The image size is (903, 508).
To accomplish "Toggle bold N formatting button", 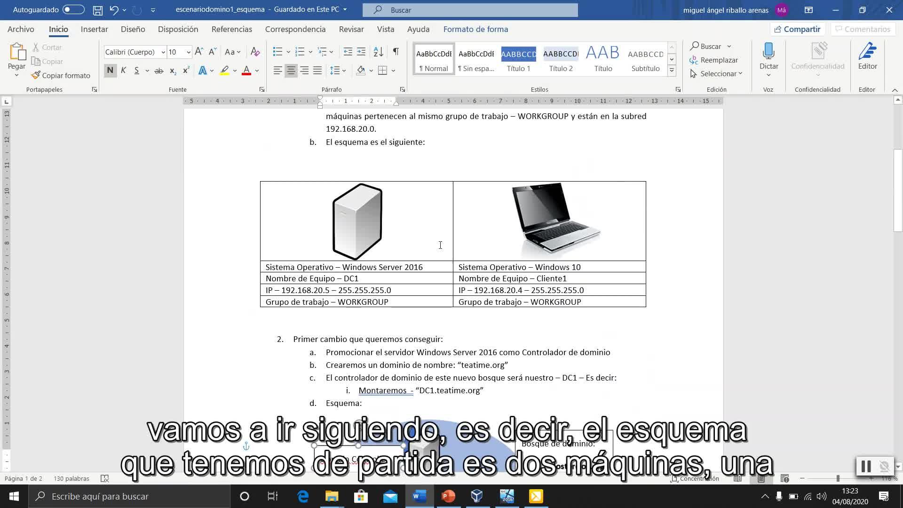I will tap(110, 71).
